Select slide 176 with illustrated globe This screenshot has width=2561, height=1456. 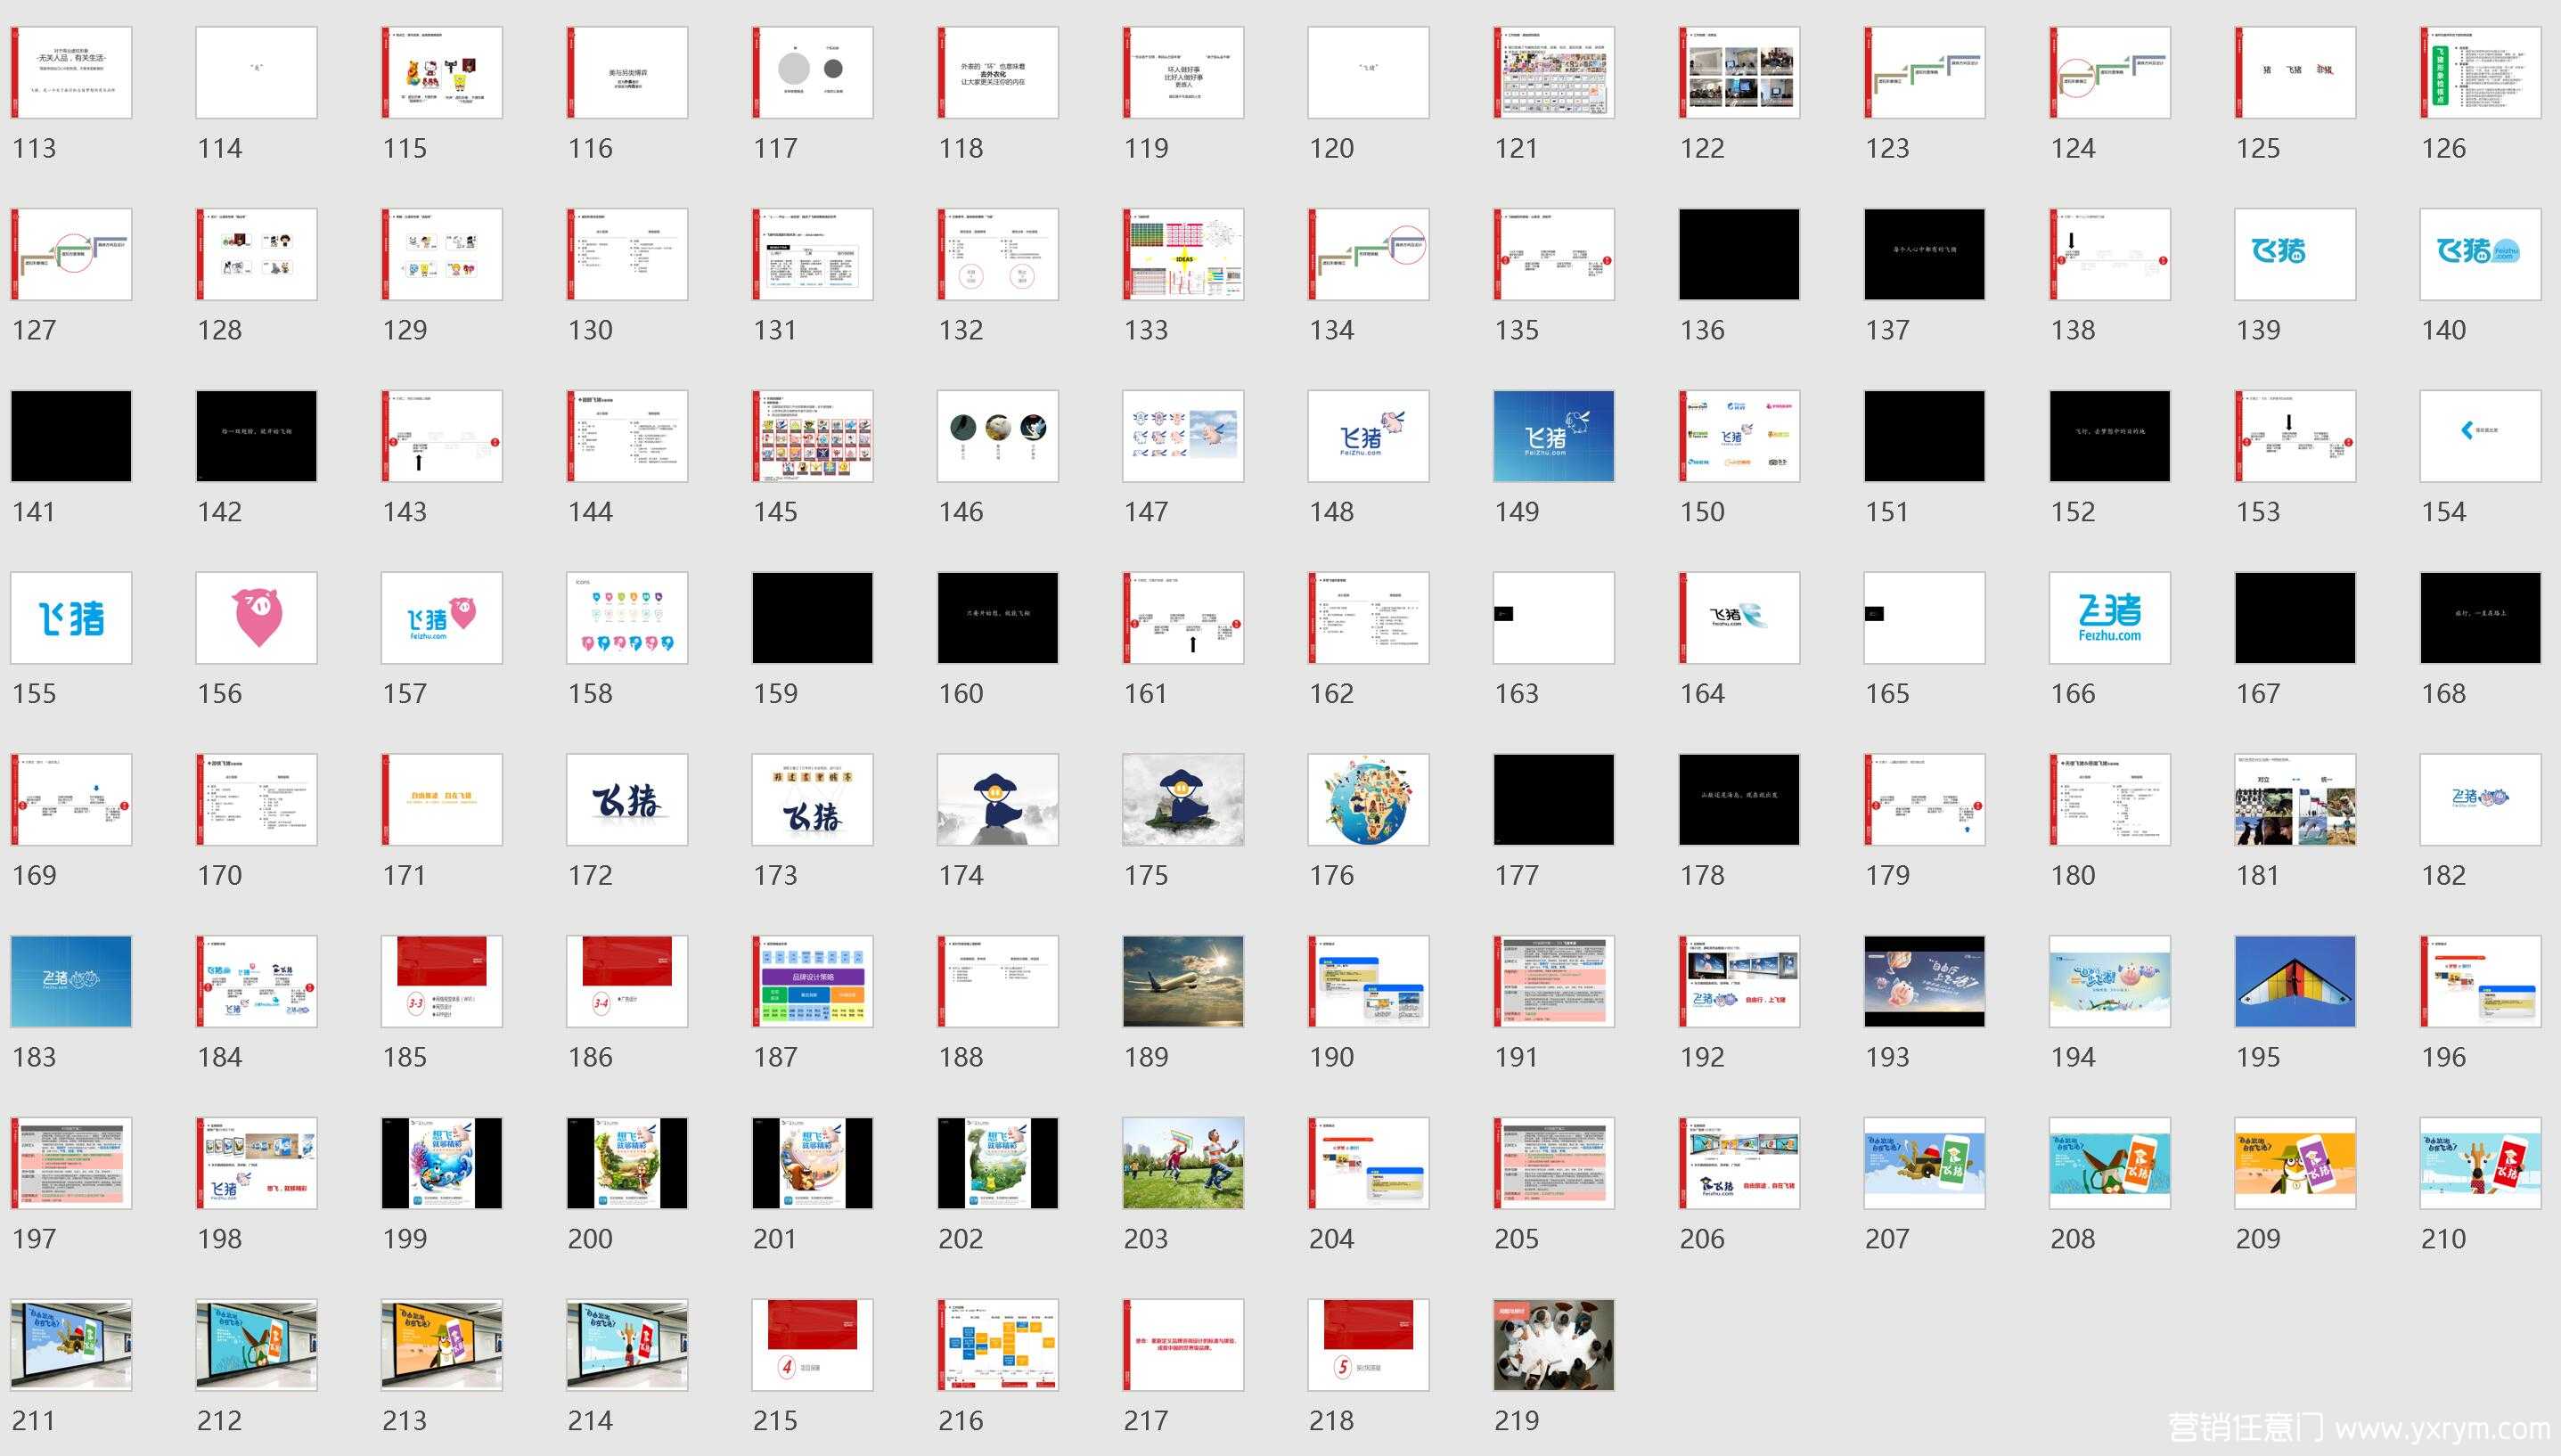pyautogui.click(x=1368, y=800)
